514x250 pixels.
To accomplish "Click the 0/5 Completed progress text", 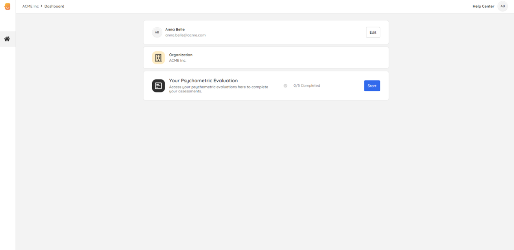I will 306,86.
